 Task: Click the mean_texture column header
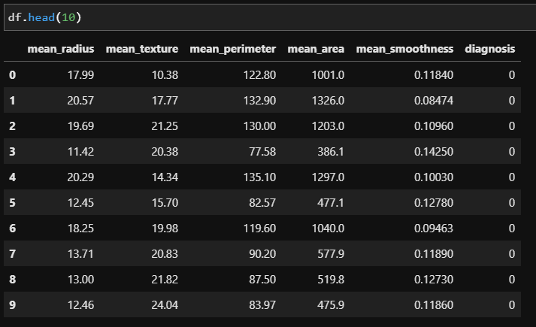(142, 50)
